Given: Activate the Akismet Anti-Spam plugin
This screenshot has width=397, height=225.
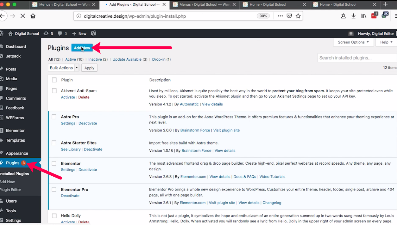Looking at the screenshot, I should point(68,97).
